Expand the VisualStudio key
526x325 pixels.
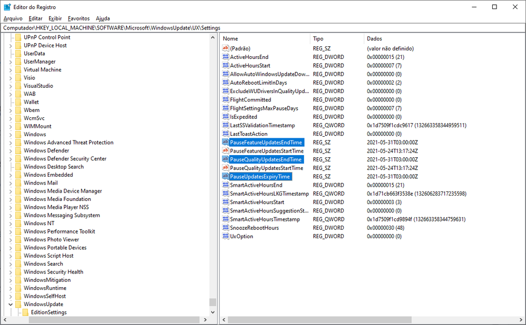point(11,86)
